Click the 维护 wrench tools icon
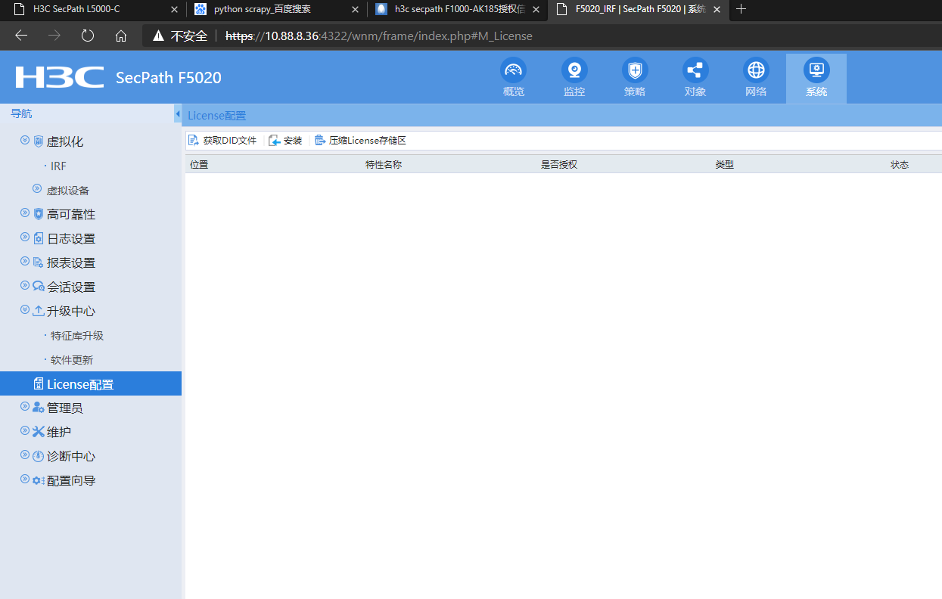 click(x=39, y=432)
